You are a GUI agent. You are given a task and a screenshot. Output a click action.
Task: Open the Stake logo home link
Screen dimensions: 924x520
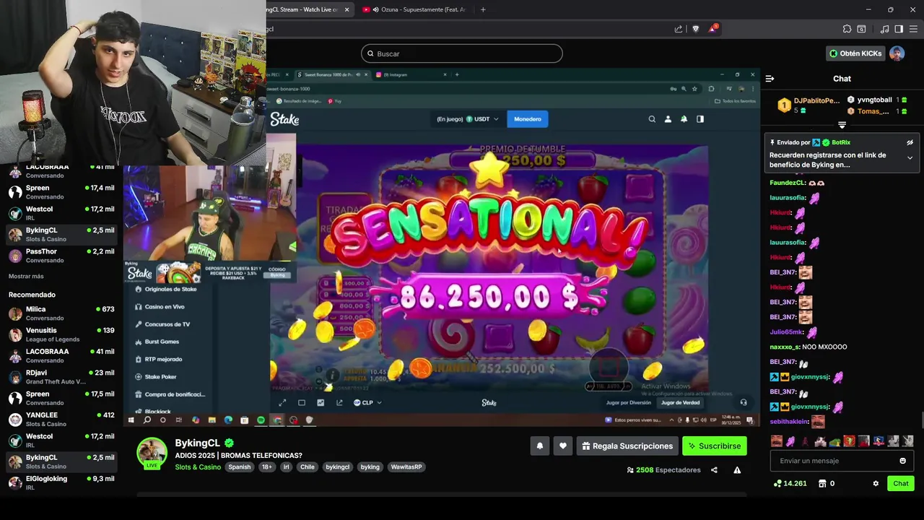(284, 119)
